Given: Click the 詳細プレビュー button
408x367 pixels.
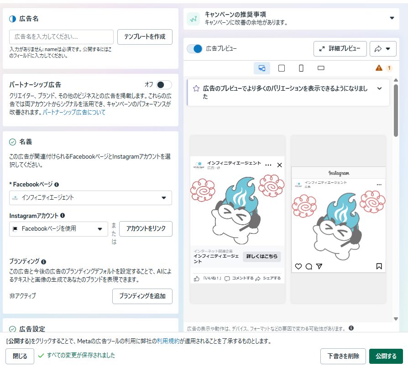Looking at the screenshot, I should [x=340, y=48].
